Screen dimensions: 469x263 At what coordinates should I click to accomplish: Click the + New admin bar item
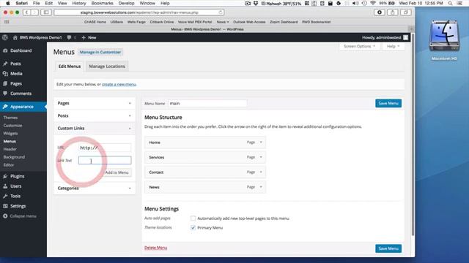(x=89, y=37)
